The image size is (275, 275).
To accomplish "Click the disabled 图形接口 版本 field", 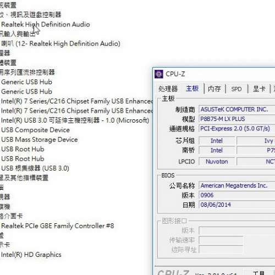I will (x=237, y=230).
